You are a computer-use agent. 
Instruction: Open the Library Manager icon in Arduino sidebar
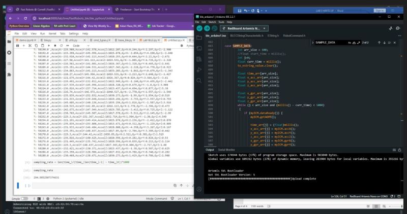(x=199, y=59)
